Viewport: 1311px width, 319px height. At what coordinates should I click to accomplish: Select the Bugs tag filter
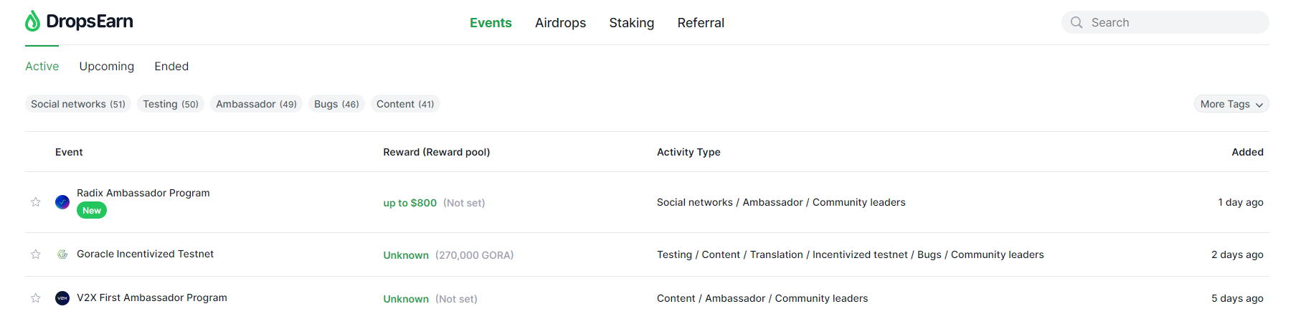click(336, 104)
